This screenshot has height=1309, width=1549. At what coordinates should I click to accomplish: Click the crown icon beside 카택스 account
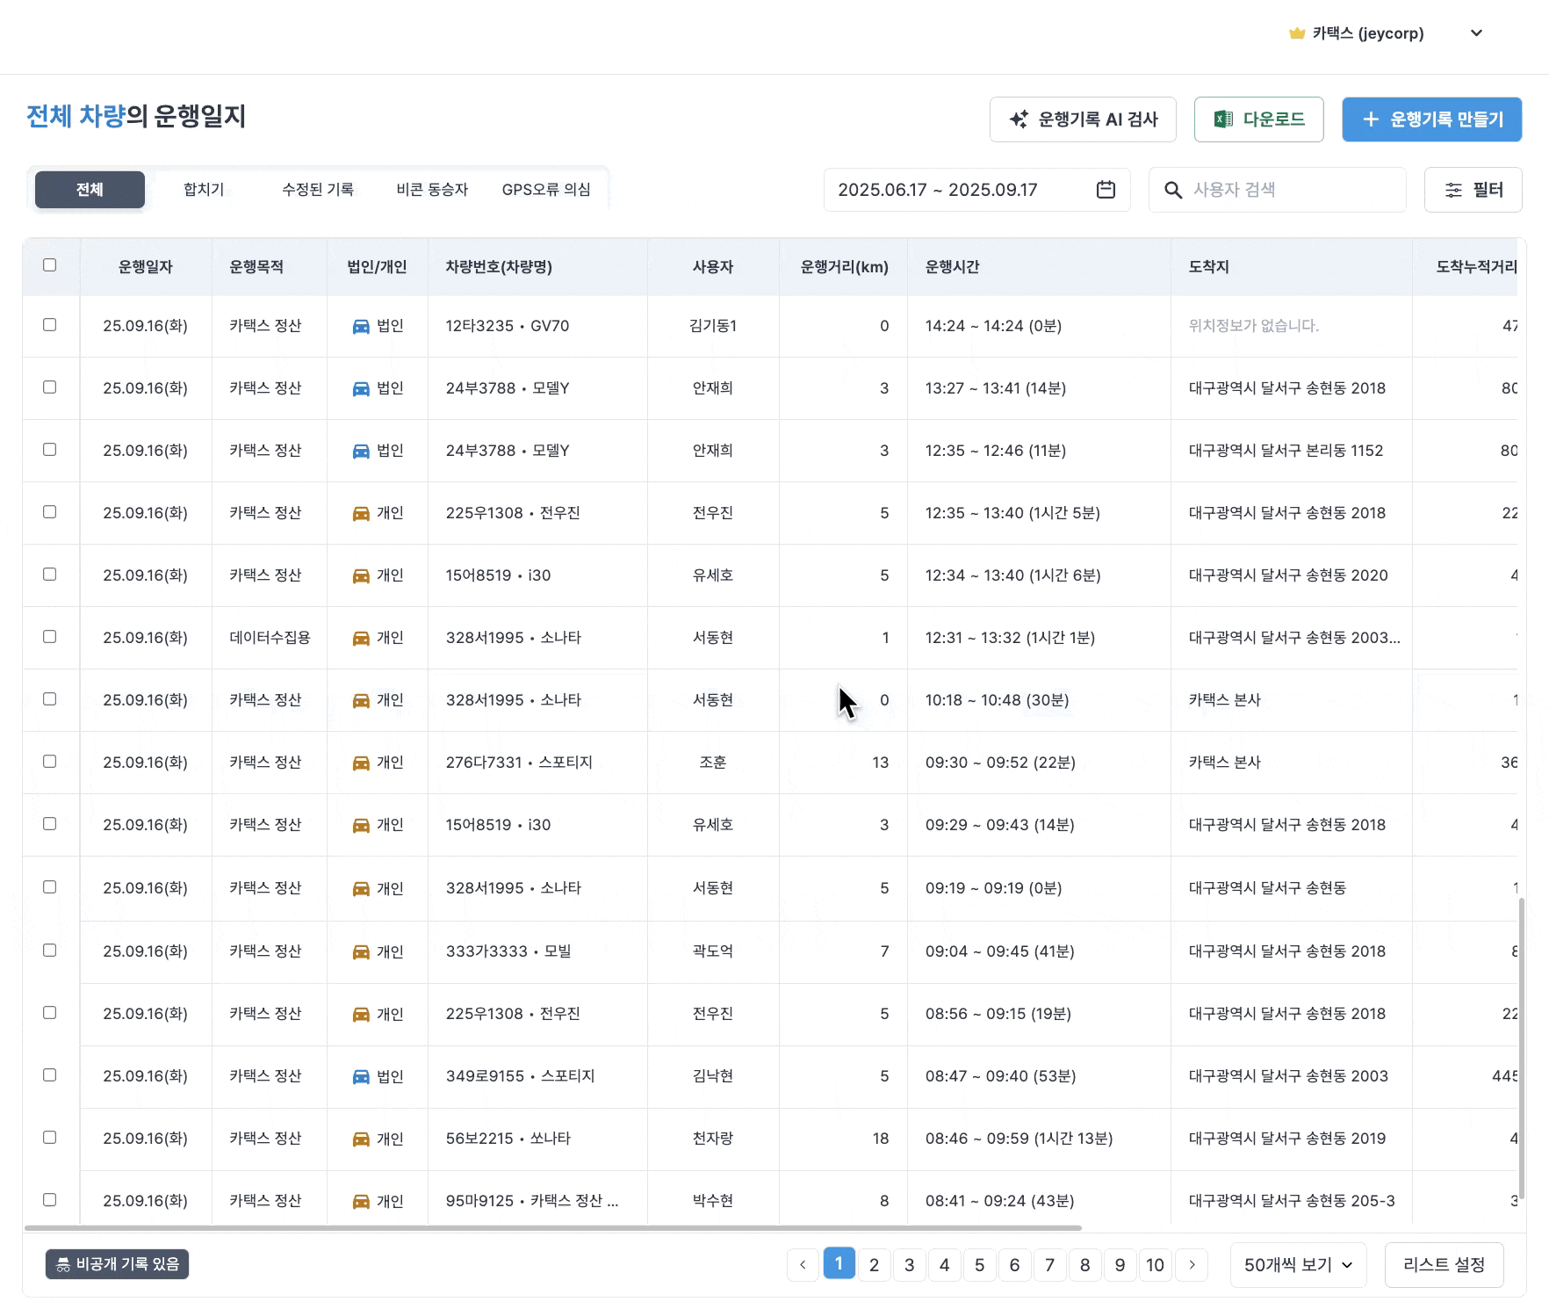pyautogui.click(x=1296, y=33)
